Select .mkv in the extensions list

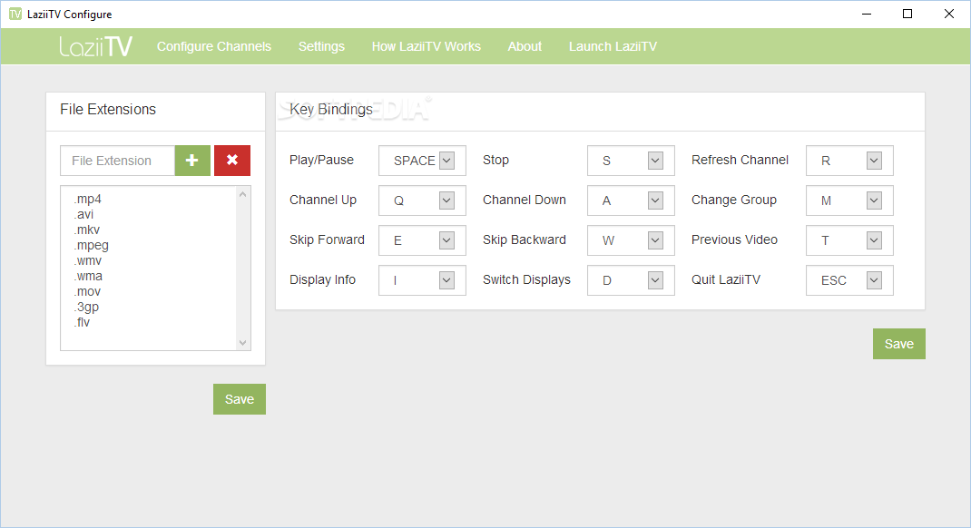(87, 230)
